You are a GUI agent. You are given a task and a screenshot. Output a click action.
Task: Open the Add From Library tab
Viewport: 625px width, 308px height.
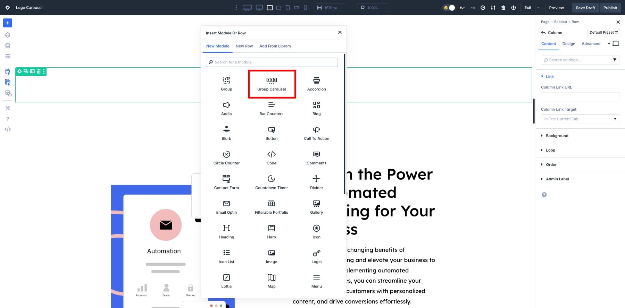click(275, 46)
